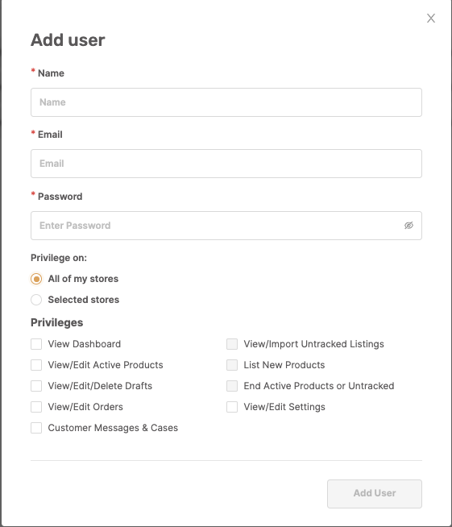Enable End Active Products or Untracked
This screenshot has height=527, width=452.
point(232,386)
